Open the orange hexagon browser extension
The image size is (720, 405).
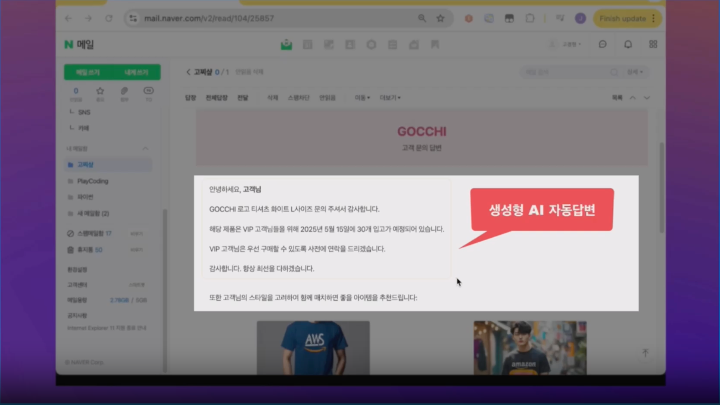pyautogui.click(x=468, y=19)
